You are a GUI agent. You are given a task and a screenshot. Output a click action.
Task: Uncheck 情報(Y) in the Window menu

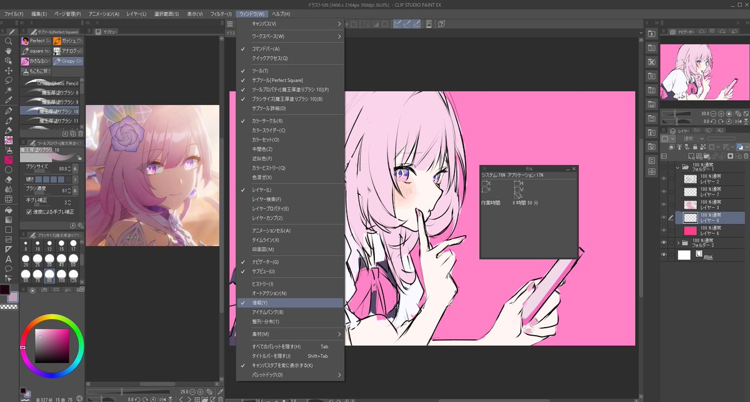coord(291,303)
